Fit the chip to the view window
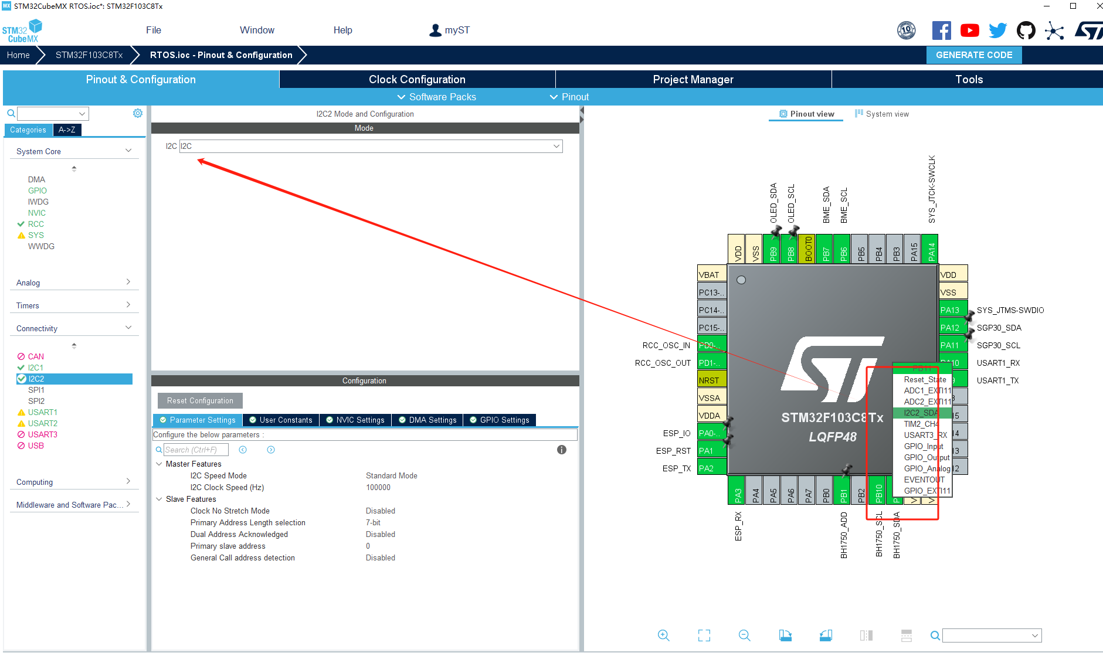The width and height of the screenshot is (1103, 656). click(704, 635)
